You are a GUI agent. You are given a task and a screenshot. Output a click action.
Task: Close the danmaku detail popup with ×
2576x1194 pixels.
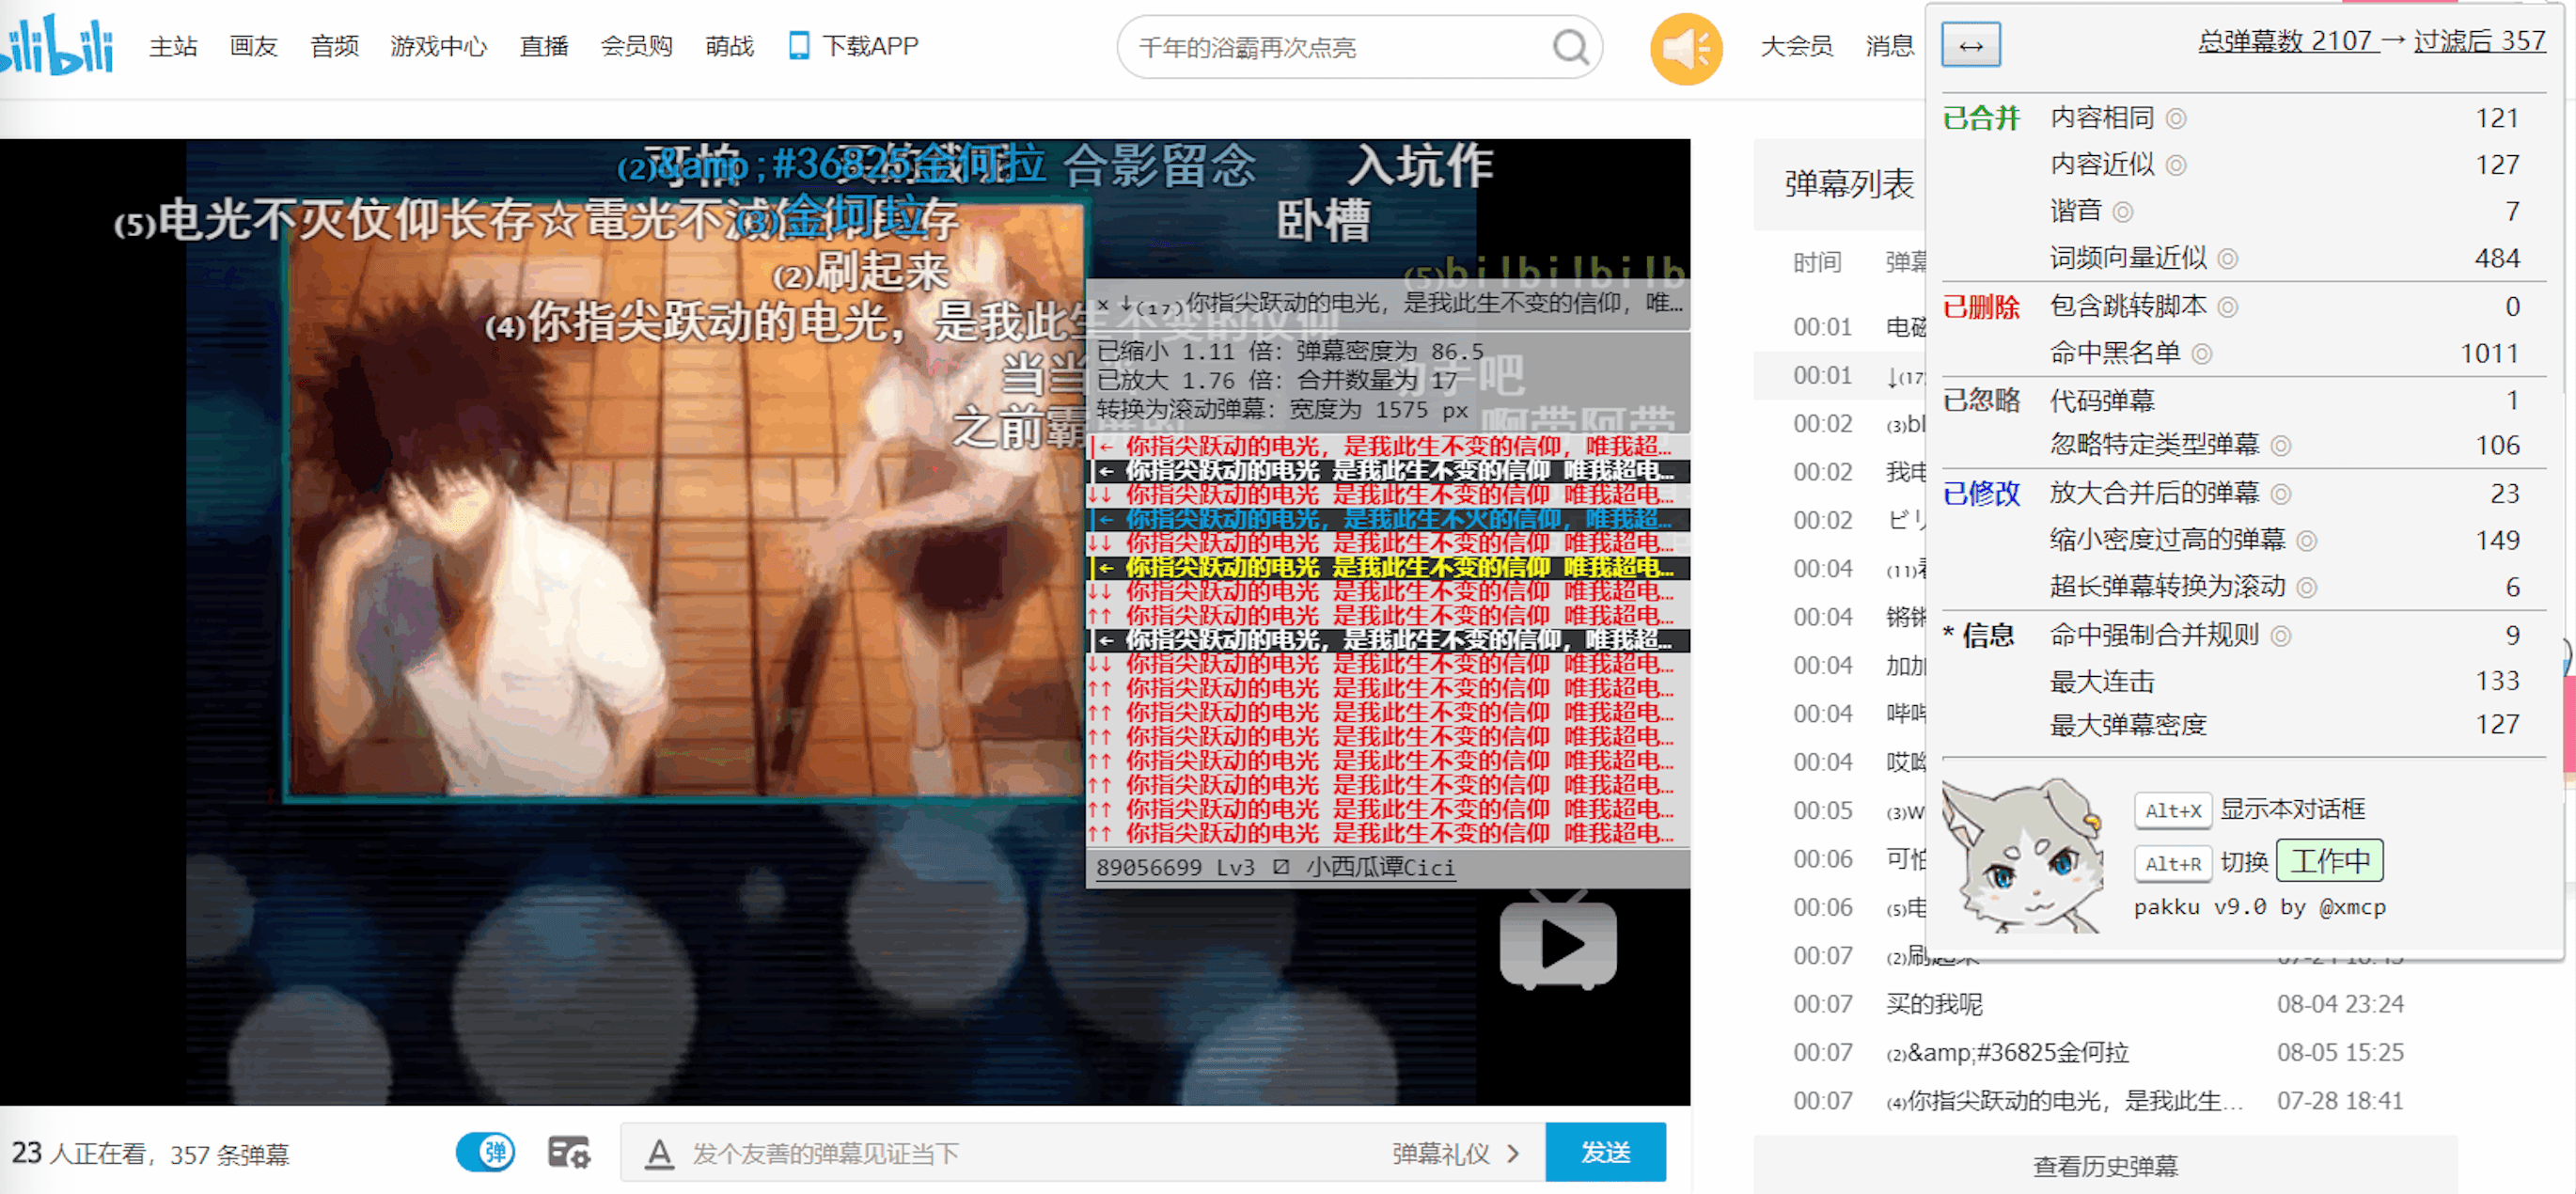[x=1102, y=304]
